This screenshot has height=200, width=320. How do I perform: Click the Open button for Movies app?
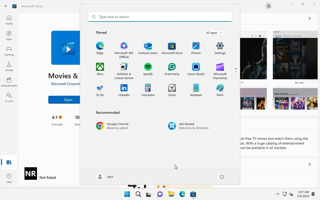coord(64,100)
